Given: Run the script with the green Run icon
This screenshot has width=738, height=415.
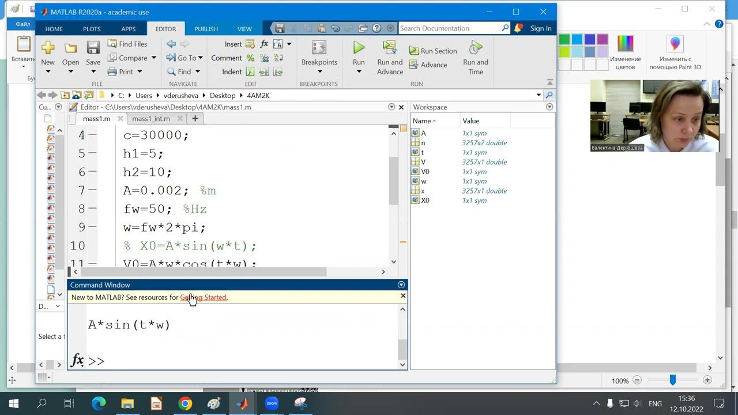Looking at the screenshot, I should click(359, 47).
